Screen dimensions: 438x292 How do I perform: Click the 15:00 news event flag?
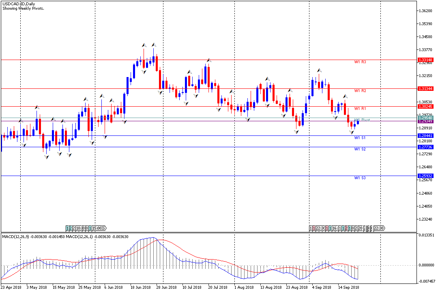pyautogui.click(x=97, y=228)
